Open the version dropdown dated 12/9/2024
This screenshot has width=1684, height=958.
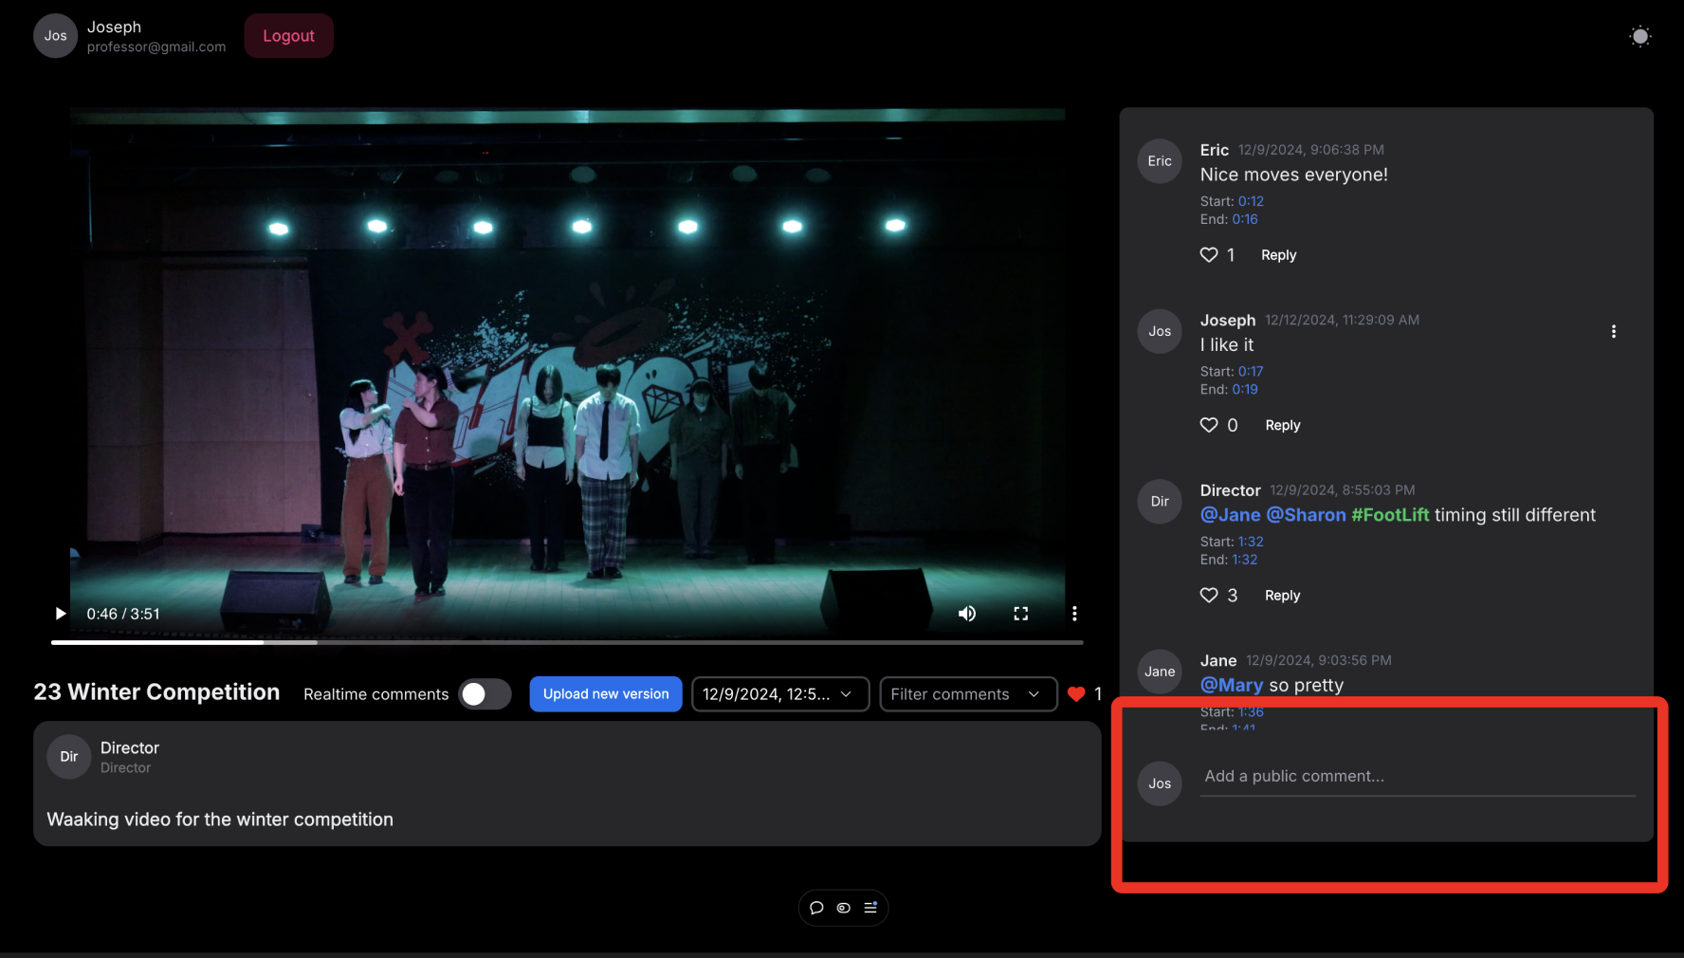pyautogui.click(x=779, y=693)
